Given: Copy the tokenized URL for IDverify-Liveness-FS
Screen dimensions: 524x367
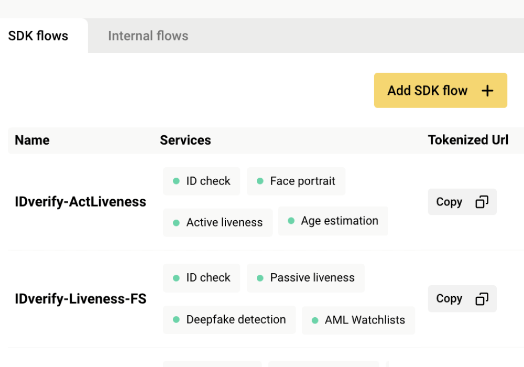Looking at the screenshot, I should 462,298.
